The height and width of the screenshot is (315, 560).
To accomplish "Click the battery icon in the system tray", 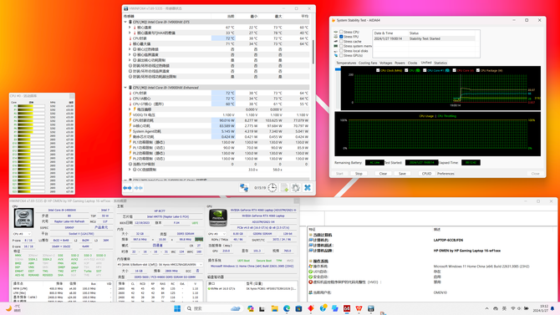I will click(x=526, y=308).
